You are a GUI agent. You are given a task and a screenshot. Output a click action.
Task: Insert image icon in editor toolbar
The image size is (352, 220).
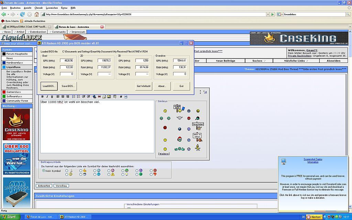[109, 97]
